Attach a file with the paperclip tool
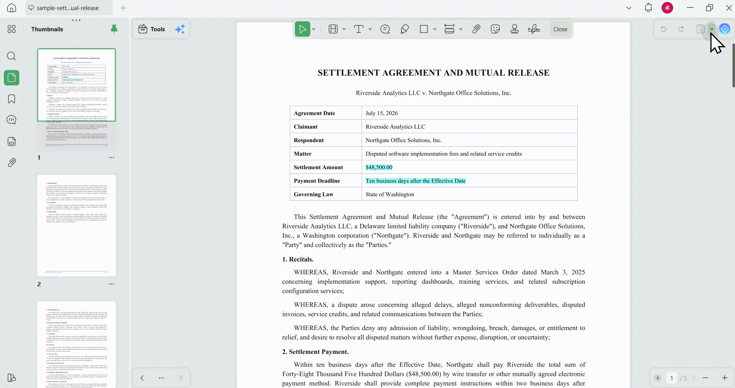Image resolution: width=735 pixels, height=388 pixels. coord(476,29)
